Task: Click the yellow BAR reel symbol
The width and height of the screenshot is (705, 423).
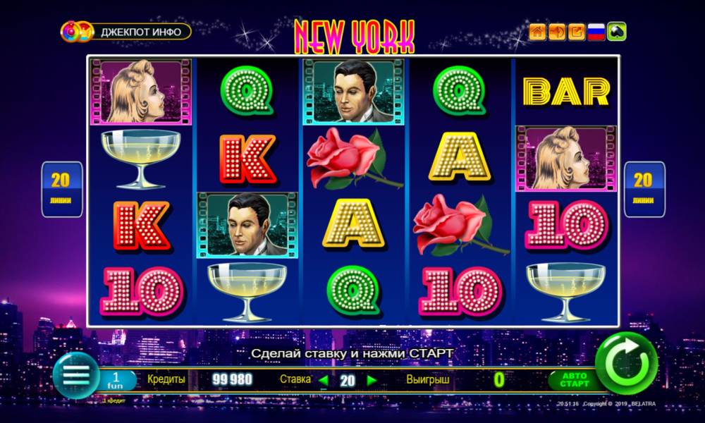Action: pyautogui.click(x=566, y=92)
